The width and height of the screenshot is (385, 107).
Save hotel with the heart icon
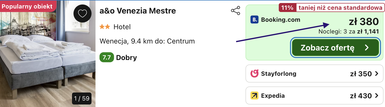pyautogui.click(x=82, y=13)
